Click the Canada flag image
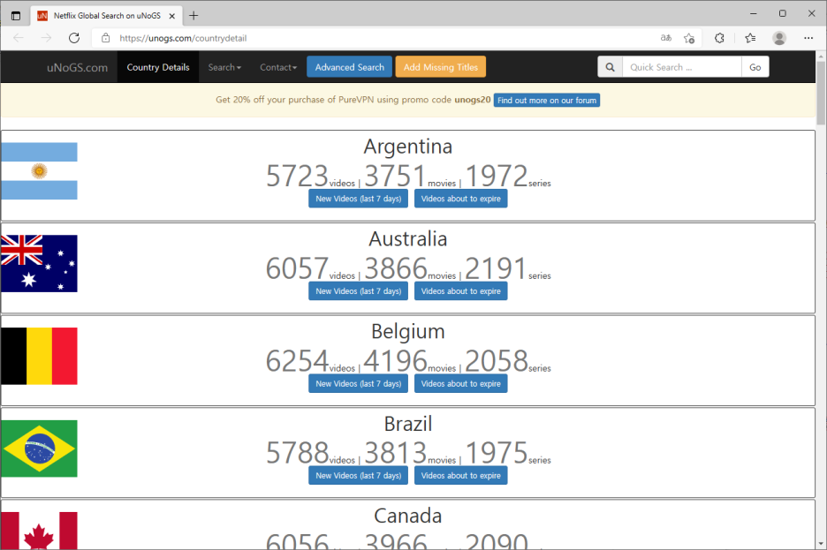827x550 pixels. (x=39, y=531)
